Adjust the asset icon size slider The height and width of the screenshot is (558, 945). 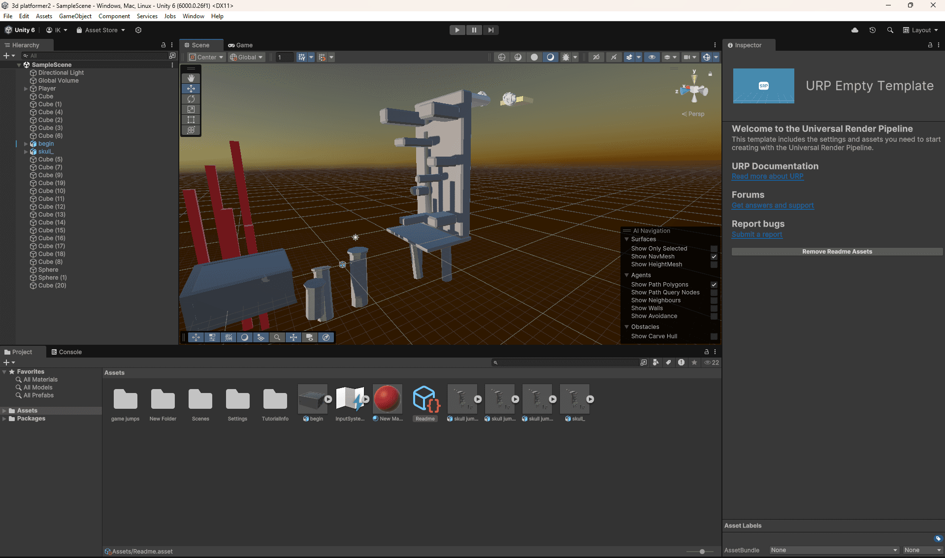(x=702, y=552)
